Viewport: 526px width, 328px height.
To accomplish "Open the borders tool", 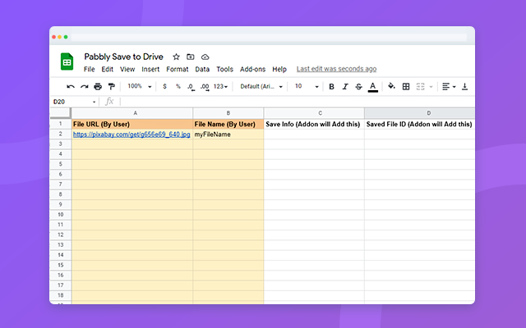I will 406,87.
